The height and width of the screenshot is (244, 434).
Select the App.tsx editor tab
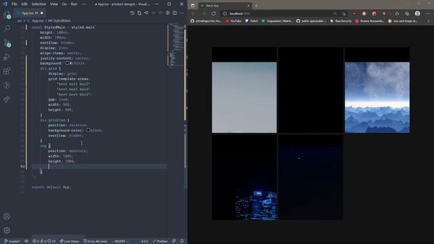point(30,13)
